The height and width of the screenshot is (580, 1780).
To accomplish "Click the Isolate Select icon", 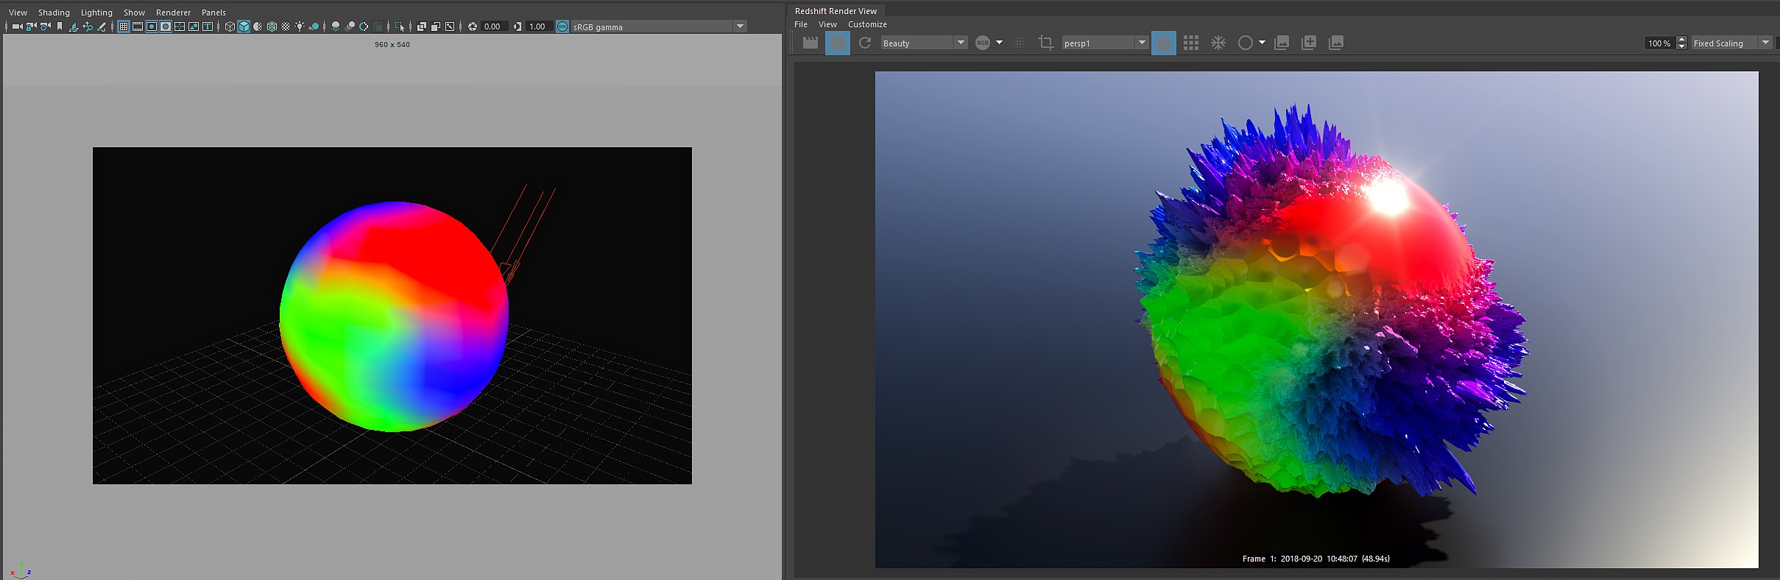I will (x=400, y=26).
